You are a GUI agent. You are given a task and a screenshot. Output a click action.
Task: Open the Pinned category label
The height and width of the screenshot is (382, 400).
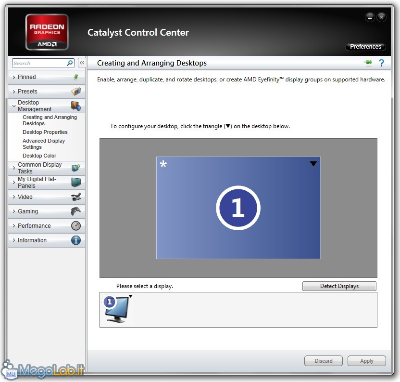click(x=26, y=77)
